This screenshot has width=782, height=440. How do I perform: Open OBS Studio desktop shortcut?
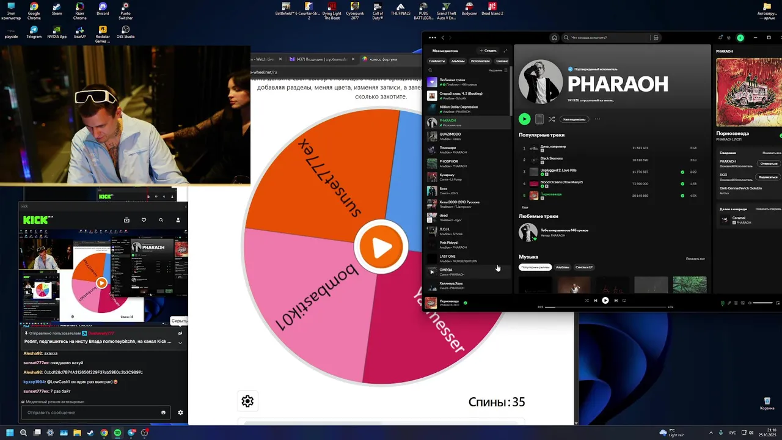point(125,32)
